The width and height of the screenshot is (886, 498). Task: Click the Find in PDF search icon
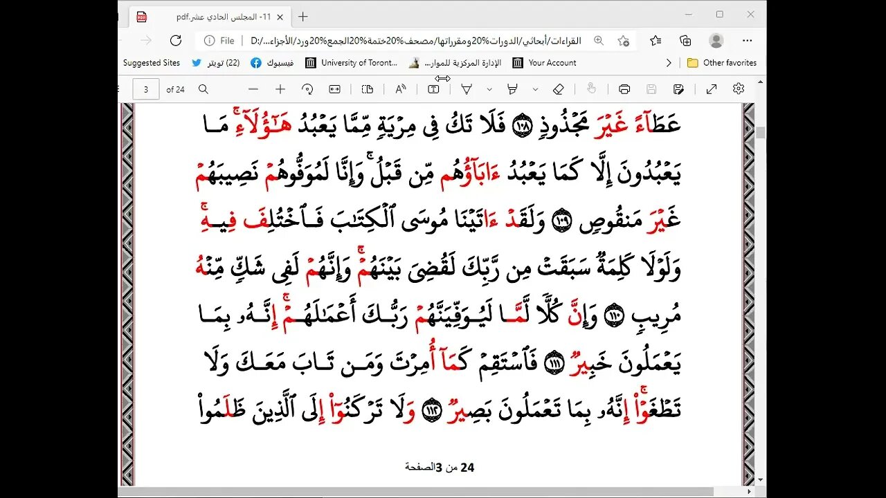coord(204,89)
